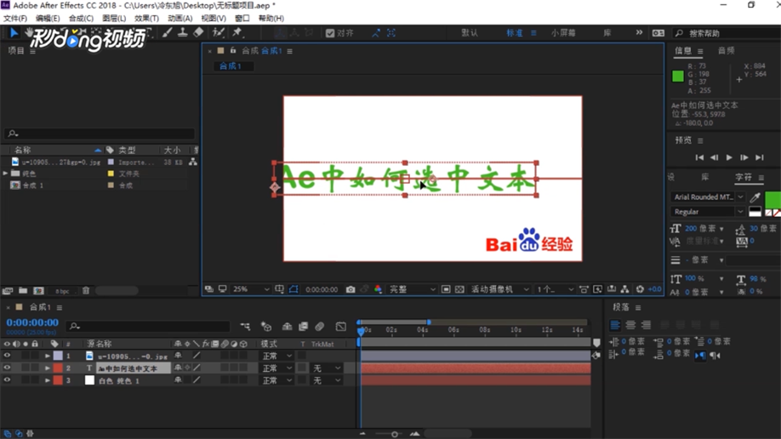Open blending mode dropdown for layer 2
Image resolution: width=781 pixels, height=439 pixels.
(277, 368)
